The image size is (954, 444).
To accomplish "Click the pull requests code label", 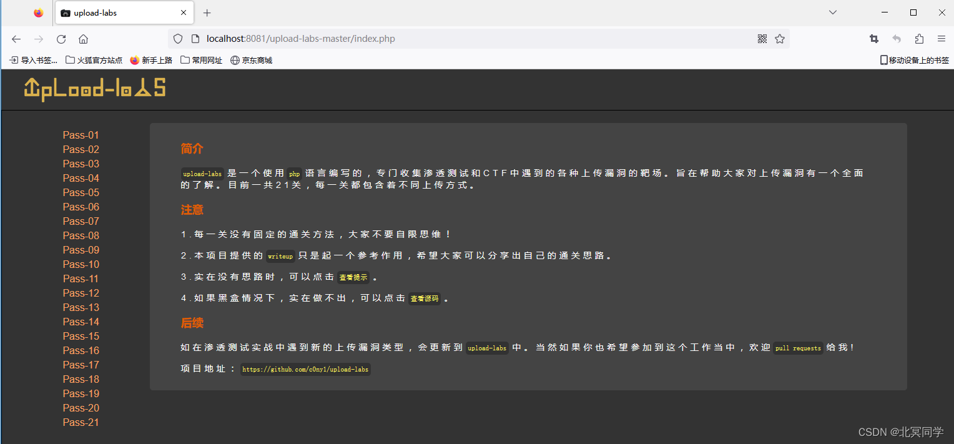I will click(x=798, y=348).
